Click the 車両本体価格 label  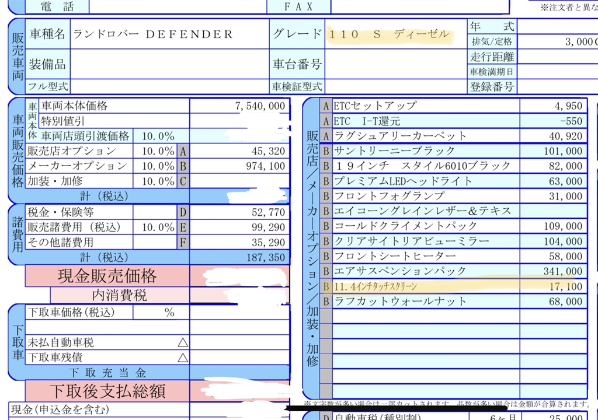pyautogui.click(x=75, y=106)
